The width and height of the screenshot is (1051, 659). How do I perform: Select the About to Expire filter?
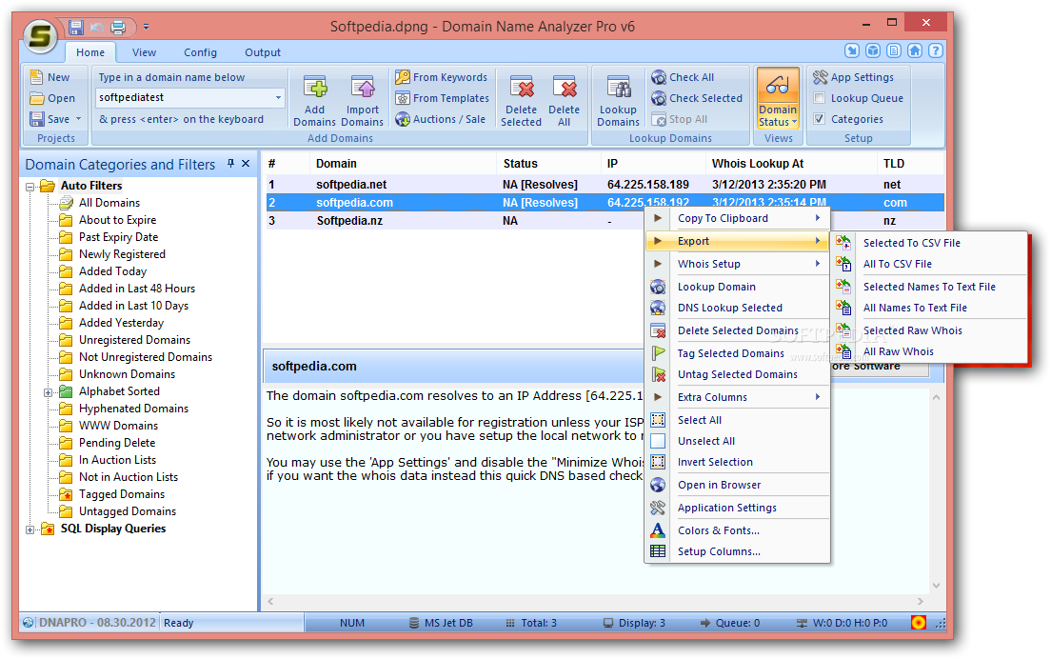click(117, 220)
